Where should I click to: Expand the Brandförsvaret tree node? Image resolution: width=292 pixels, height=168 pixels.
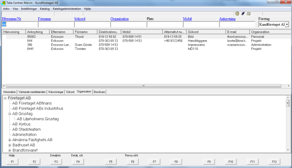point(10,150)
